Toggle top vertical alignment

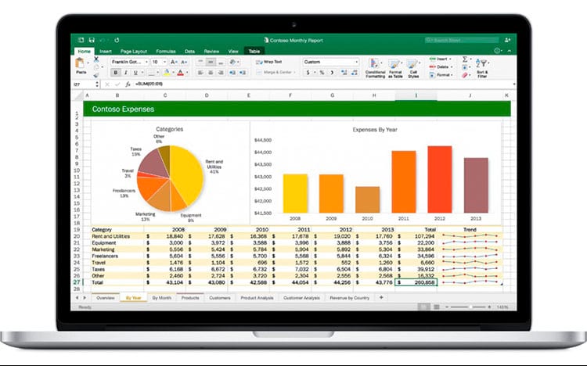[200, 62]
